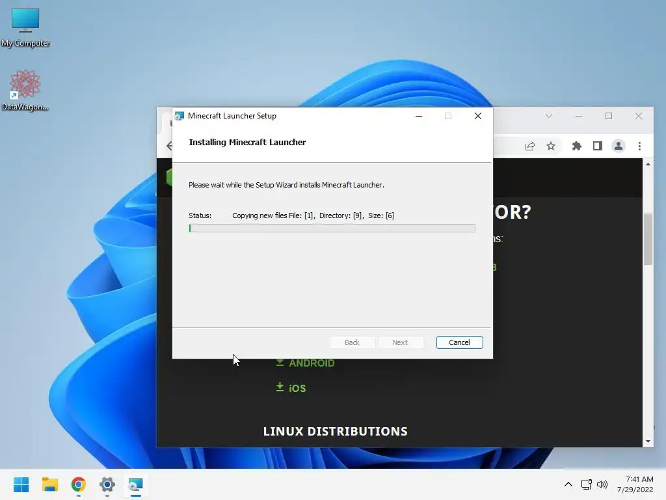Click the 'Installing Minecraft Launcher' heading
The height and width of the screenshot is (500, 666).
(247, 143)
